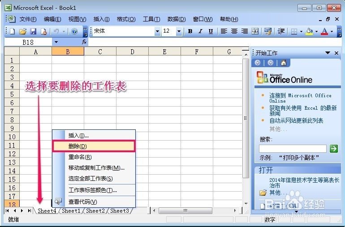The width and height of the screenshot is (345, 227).
Task: Click first sheet navigation arrow
Action: coord(7,211)
